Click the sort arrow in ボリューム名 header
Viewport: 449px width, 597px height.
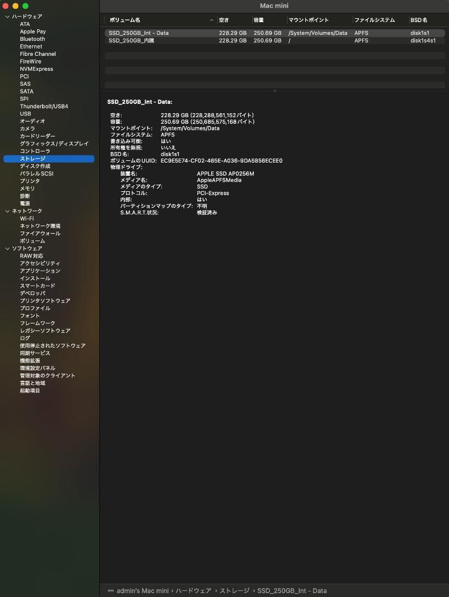point(212,20)
